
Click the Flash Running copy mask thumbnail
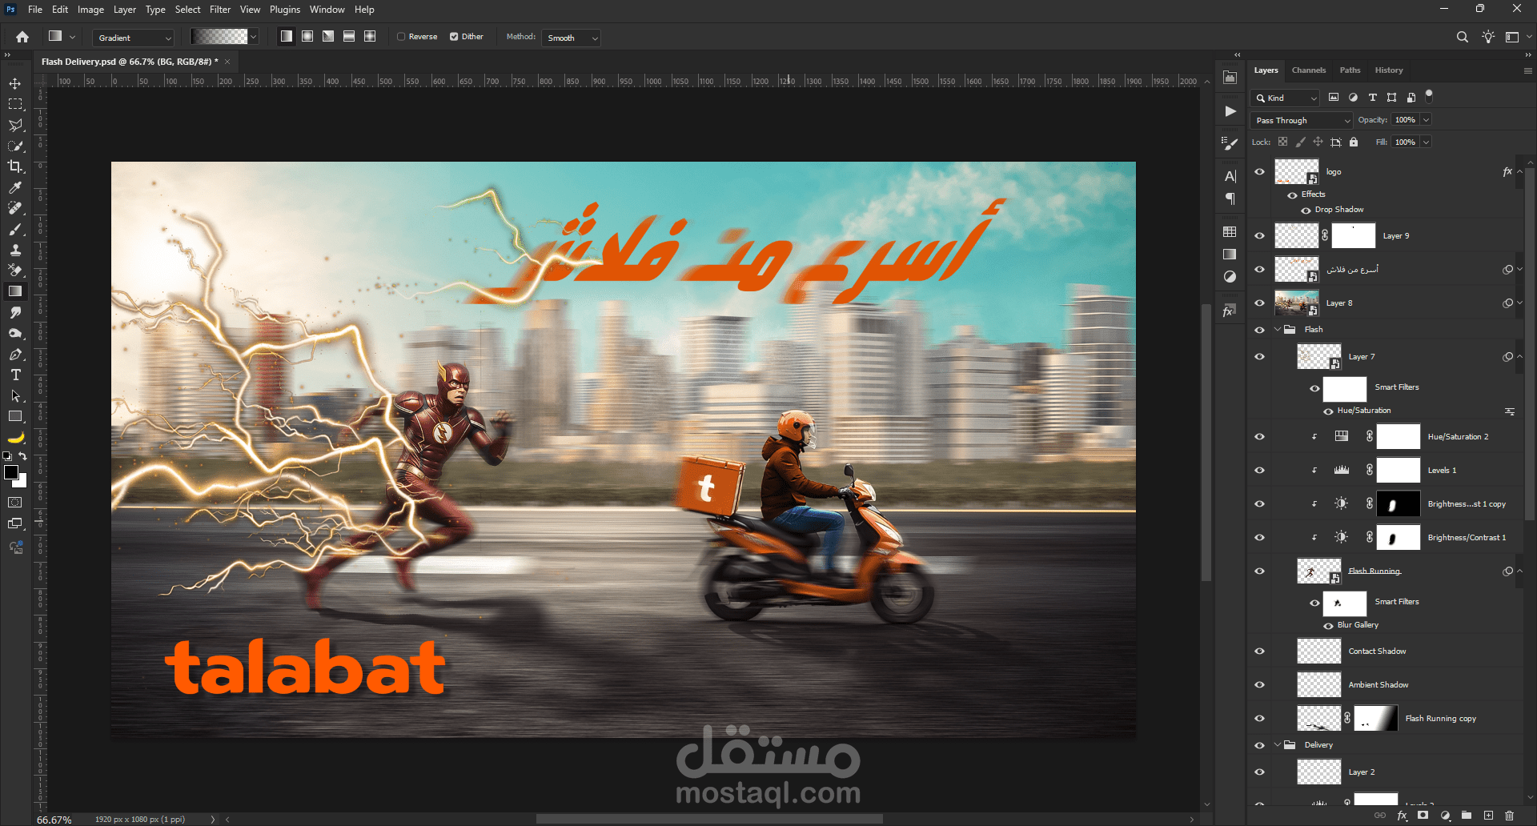[x=1376, y=719]
